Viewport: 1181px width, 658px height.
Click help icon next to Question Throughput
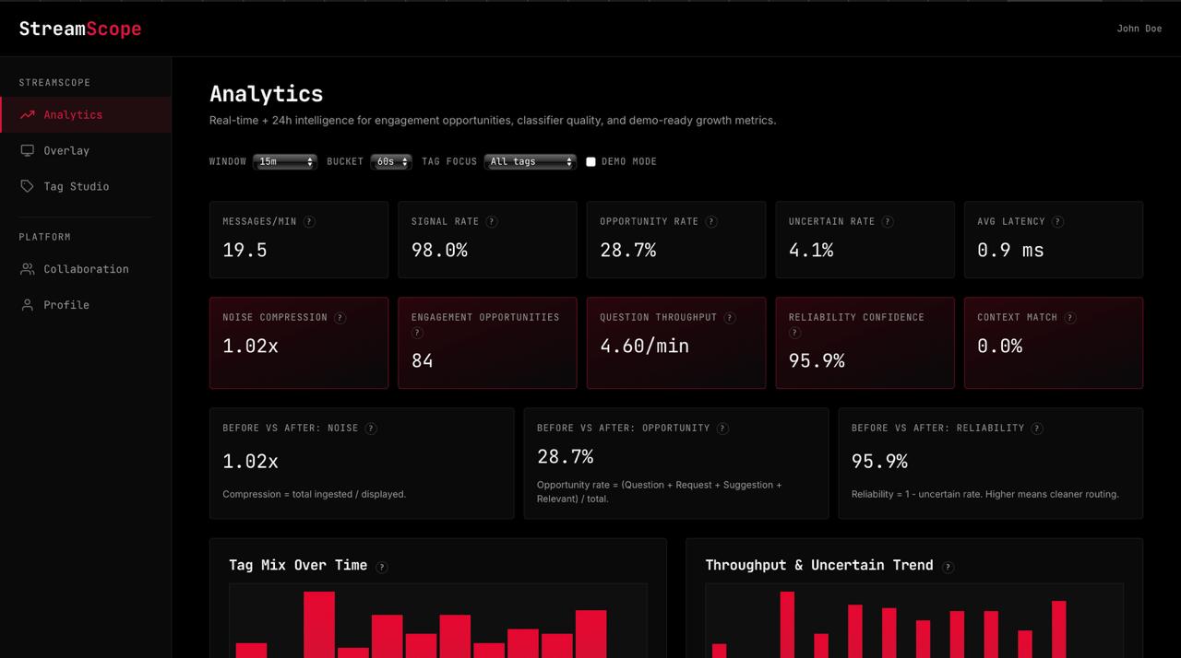click(x=730, y=318)
